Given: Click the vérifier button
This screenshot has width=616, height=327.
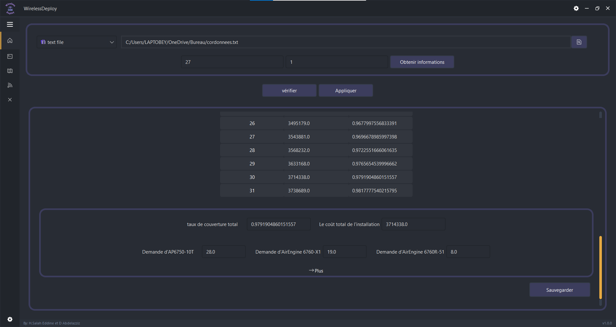Looking at the screenshot, I should pyautogui.click(x=289, y=91).
